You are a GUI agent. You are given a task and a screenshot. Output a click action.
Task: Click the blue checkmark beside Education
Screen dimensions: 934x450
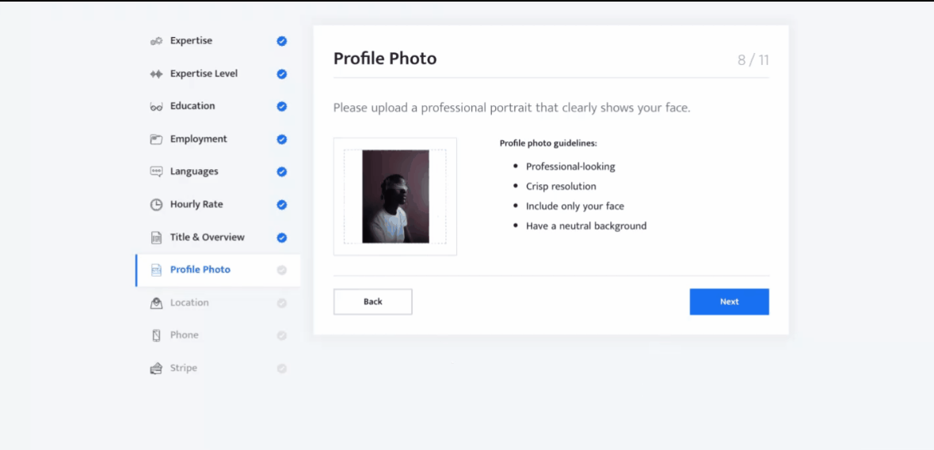pos(282,107)
